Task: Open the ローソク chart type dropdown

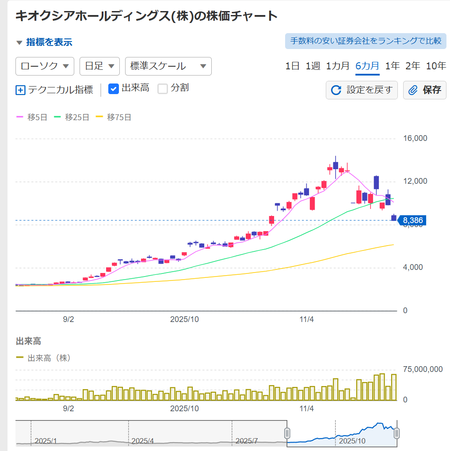Action: pyautogui.click(x=44, y=66)
